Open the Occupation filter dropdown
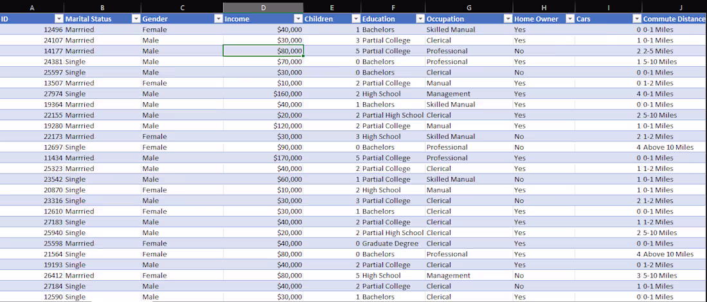707x302 pixels. point(508,19)
